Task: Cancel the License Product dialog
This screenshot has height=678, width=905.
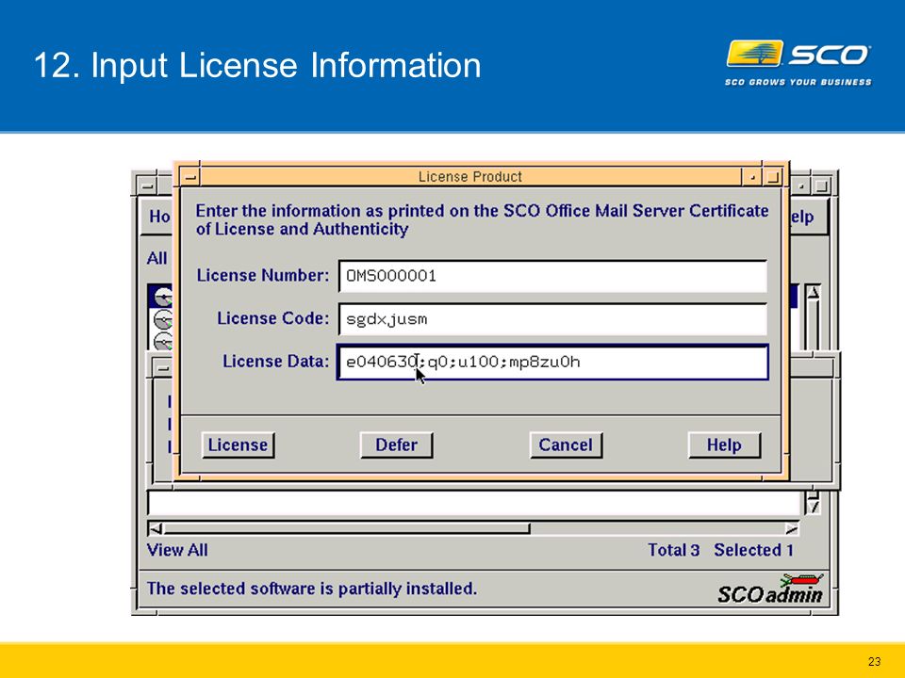Action: click(566, 445)
